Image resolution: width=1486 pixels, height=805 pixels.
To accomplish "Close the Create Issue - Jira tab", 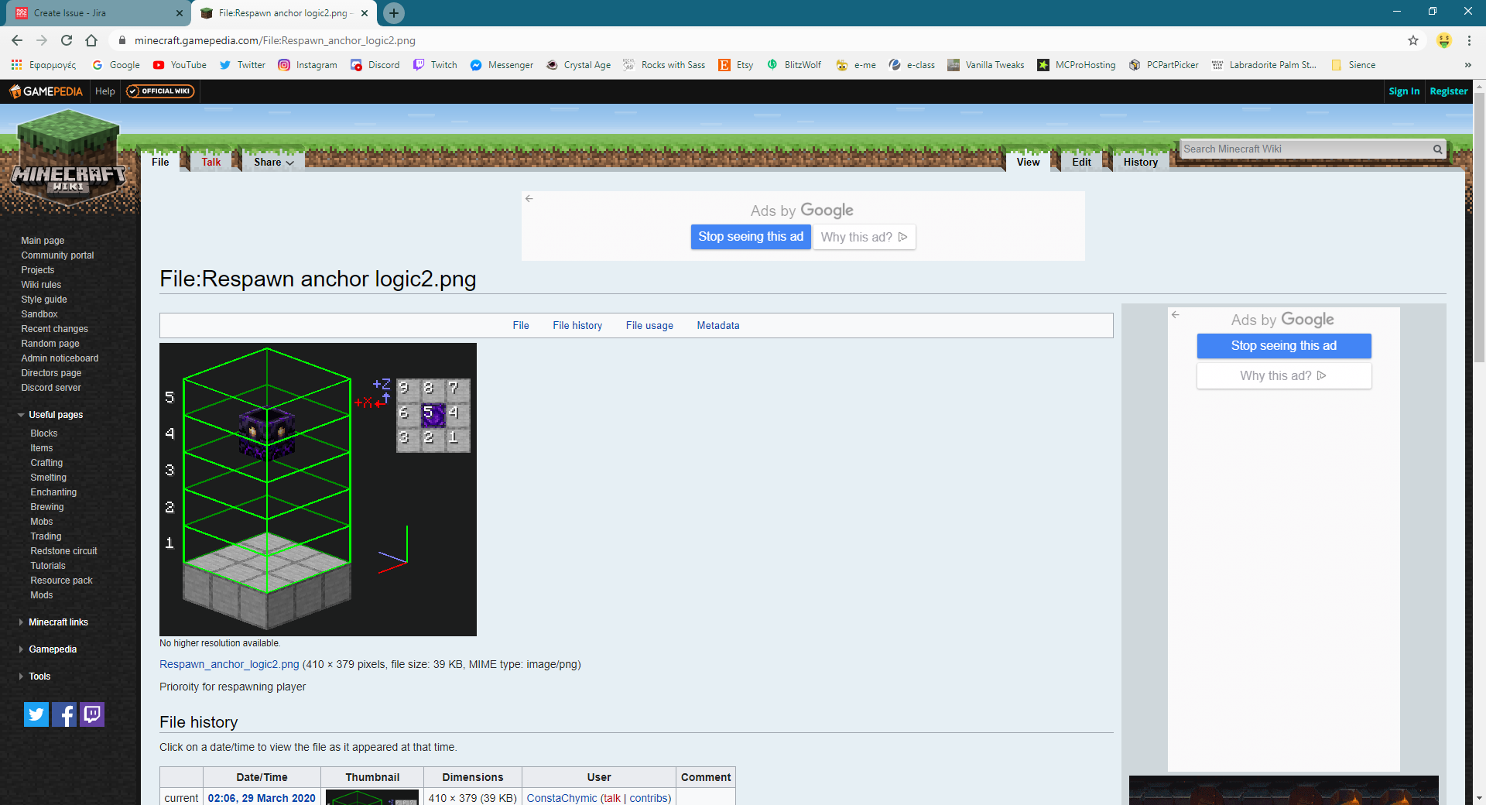I will point(180,13).
